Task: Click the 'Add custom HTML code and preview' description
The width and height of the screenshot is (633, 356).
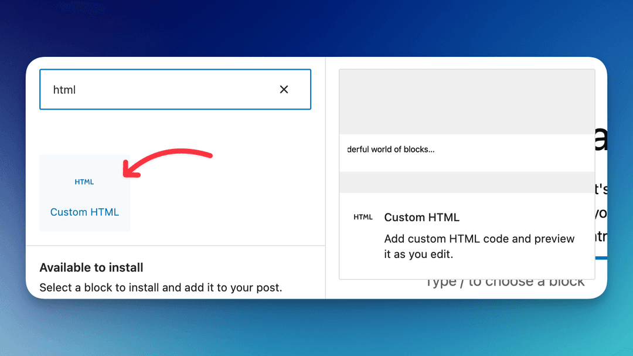Action: pyautogui.click(x=479, y=246)
